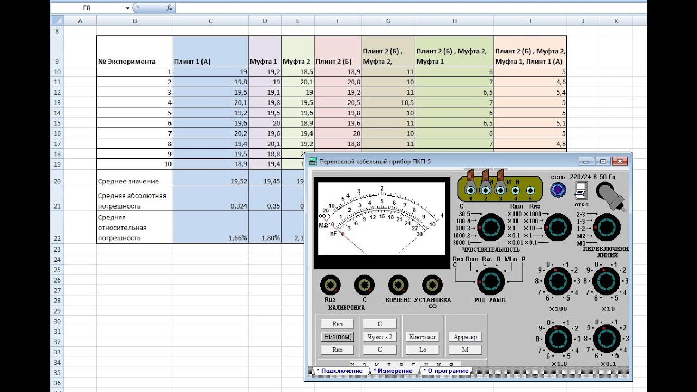Select column C header in Excel
Viewport: 697px width, 392px height.
click(x=211, y=21)
